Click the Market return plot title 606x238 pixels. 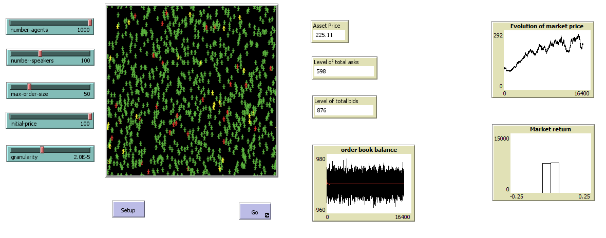click(543, 129)
